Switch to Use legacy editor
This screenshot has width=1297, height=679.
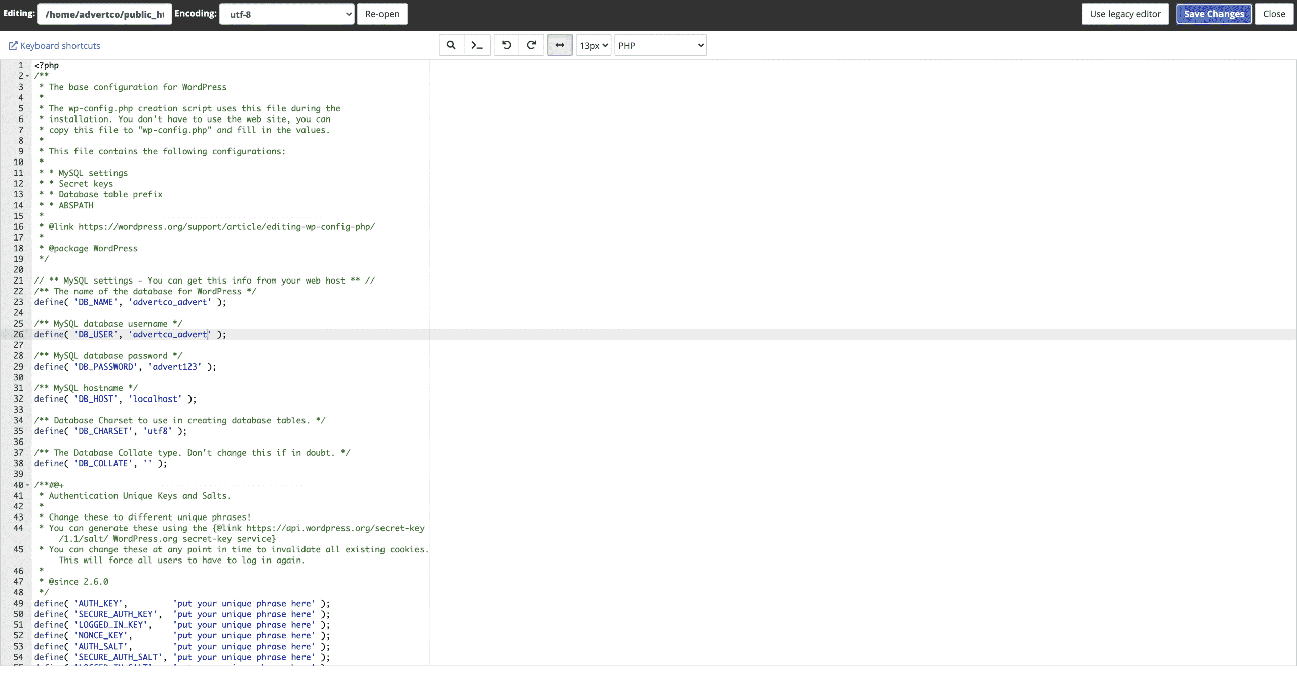click(x=1125, y=14)
